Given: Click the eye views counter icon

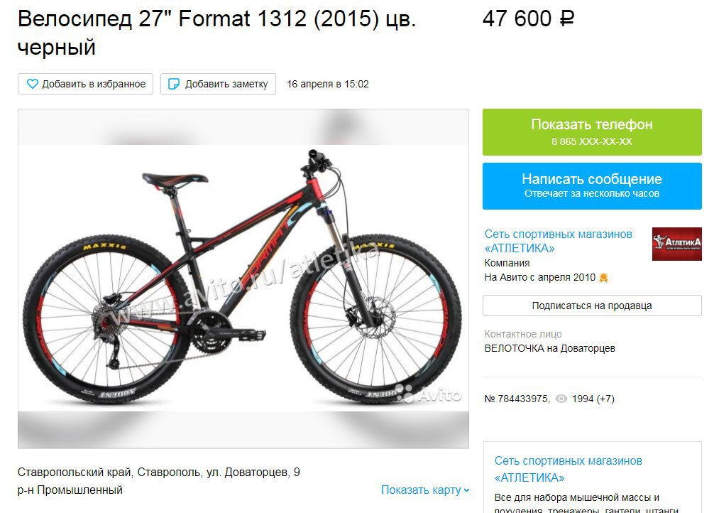Looking at the screenshot, I should click(x=561, y=399).
